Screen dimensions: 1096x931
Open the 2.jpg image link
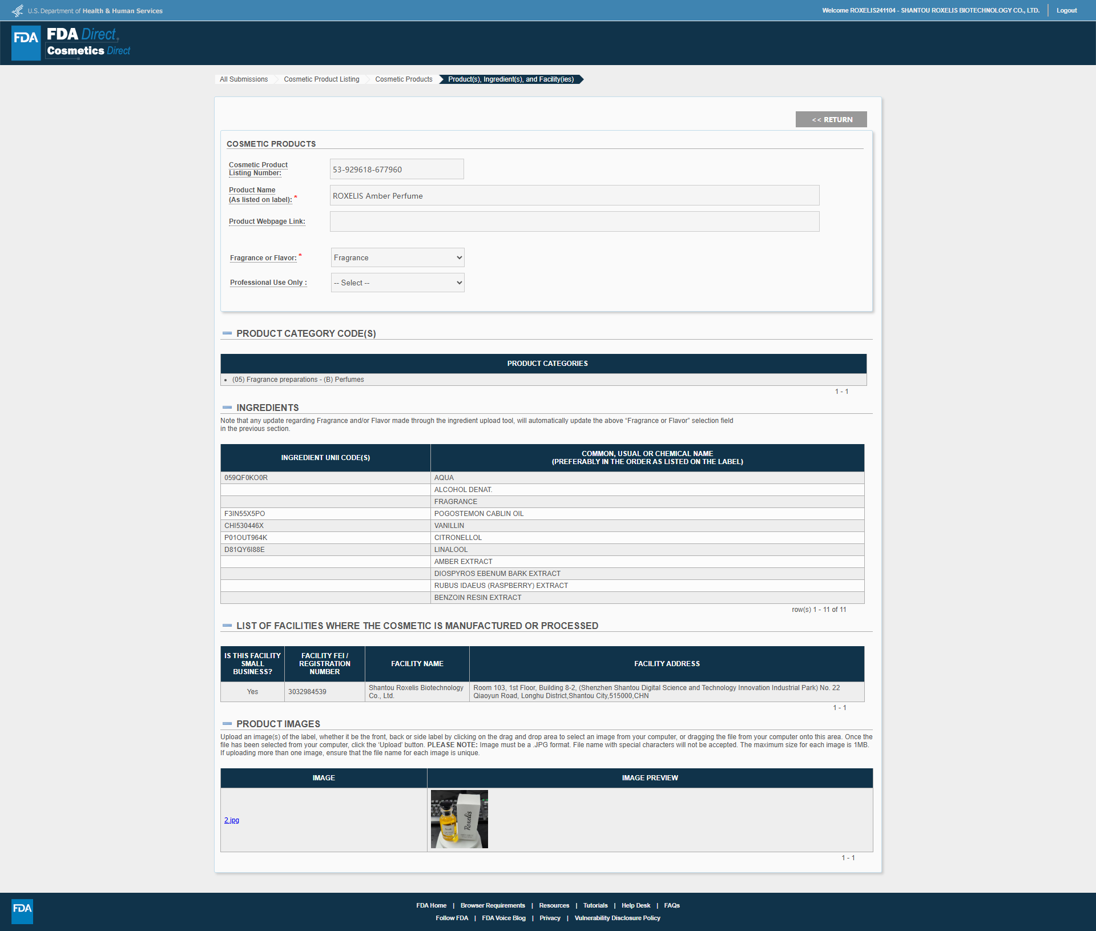(x=232, y=820)
